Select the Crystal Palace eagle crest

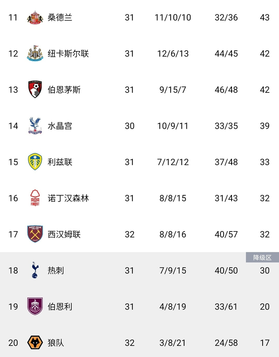click(35, 126)
